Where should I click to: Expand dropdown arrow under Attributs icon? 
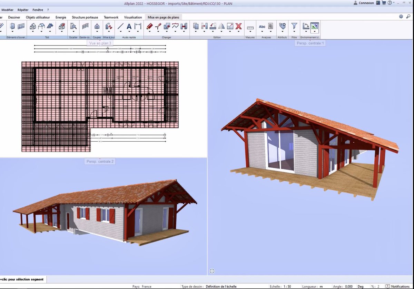283,32
